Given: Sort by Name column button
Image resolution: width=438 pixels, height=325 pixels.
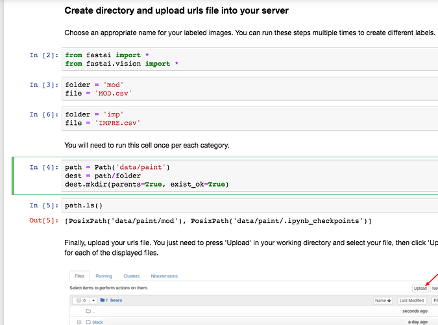Looking at the screenshot, I should click(383, 300).
